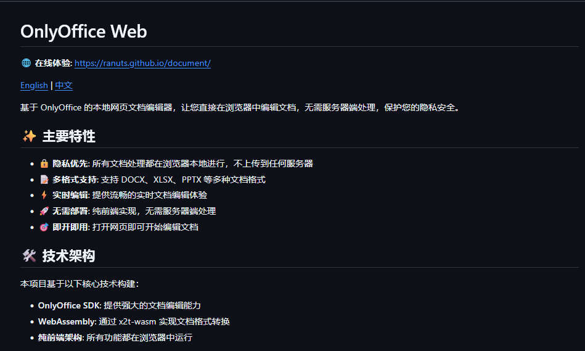
Task: Click the target emoji beside 即开即用
Action: click(44, 227)
